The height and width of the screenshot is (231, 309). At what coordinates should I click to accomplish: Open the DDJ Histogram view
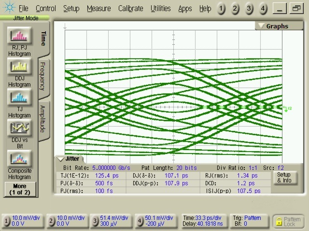(19, 66)
